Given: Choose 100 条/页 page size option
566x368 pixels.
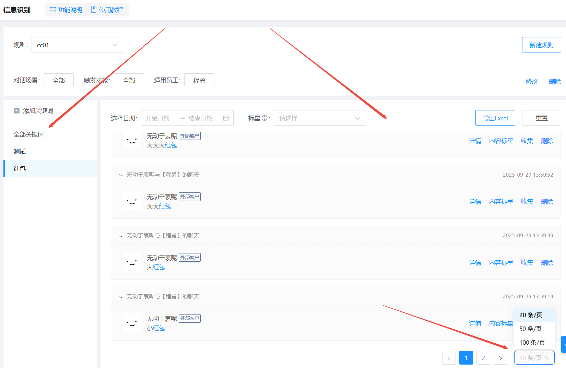Looking at the screenshot, I should pos(532,342).
